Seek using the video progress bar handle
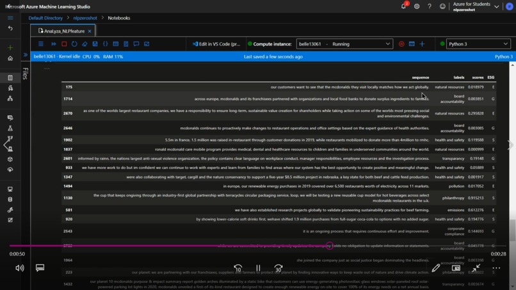516x290 pixels. click(330, 246)
